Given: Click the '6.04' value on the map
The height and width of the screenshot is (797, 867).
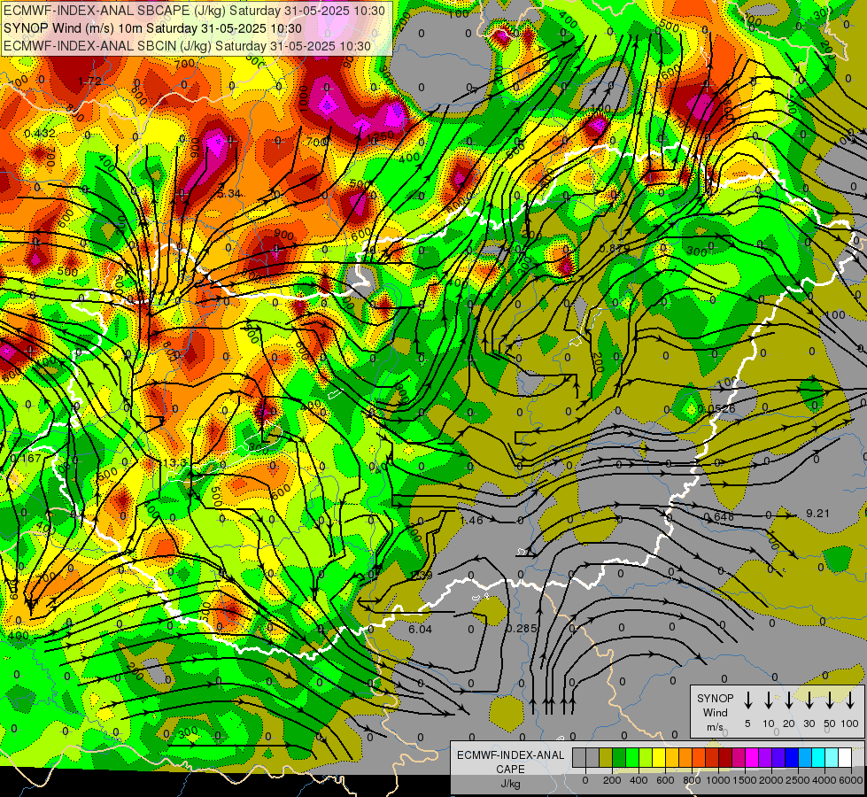Looking at the screenshot, I should click(x=421, y=629).
